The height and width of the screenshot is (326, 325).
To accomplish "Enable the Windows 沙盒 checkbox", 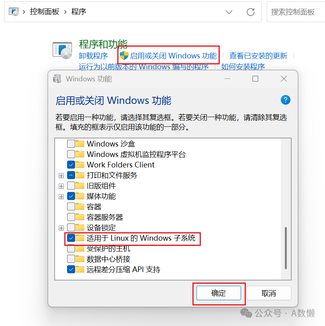I will (x=71, y=144).
